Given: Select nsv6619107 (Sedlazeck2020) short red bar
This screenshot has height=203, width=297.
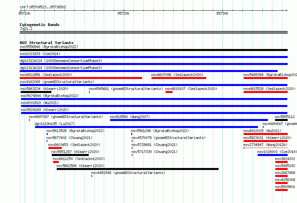Looking at the screenshot, I should pyautogui.click(x=169, y=92).
